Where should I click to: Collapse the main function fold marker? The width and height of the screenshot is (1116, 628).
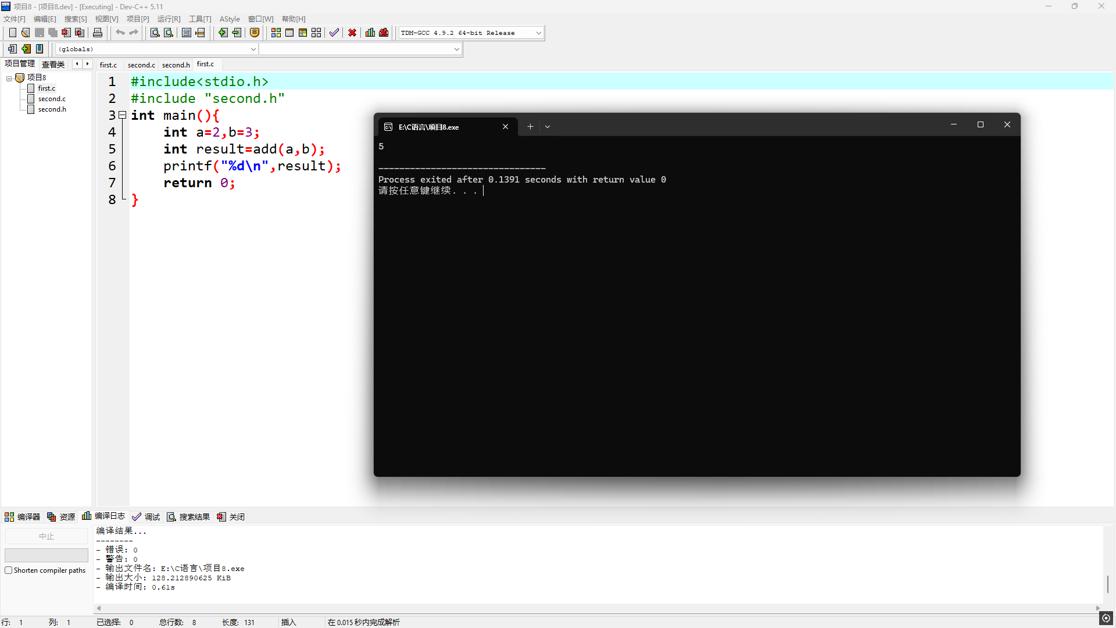(x=123, y=115)
